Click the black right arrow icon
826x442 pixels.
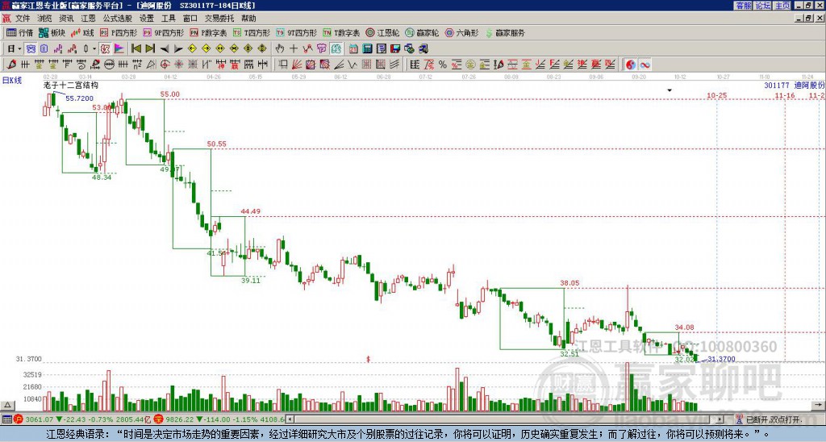pos(178,48)
